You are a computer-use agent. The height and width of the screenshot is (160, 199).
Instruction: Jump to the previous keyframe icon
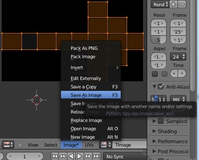pyautogui.click(x=63, y=156)
